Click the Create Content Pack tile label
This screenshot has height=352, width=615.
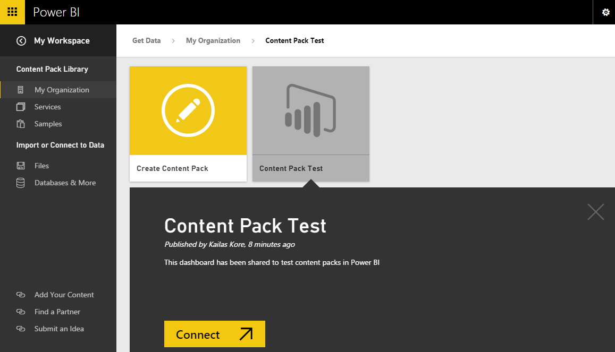[172, 168]
